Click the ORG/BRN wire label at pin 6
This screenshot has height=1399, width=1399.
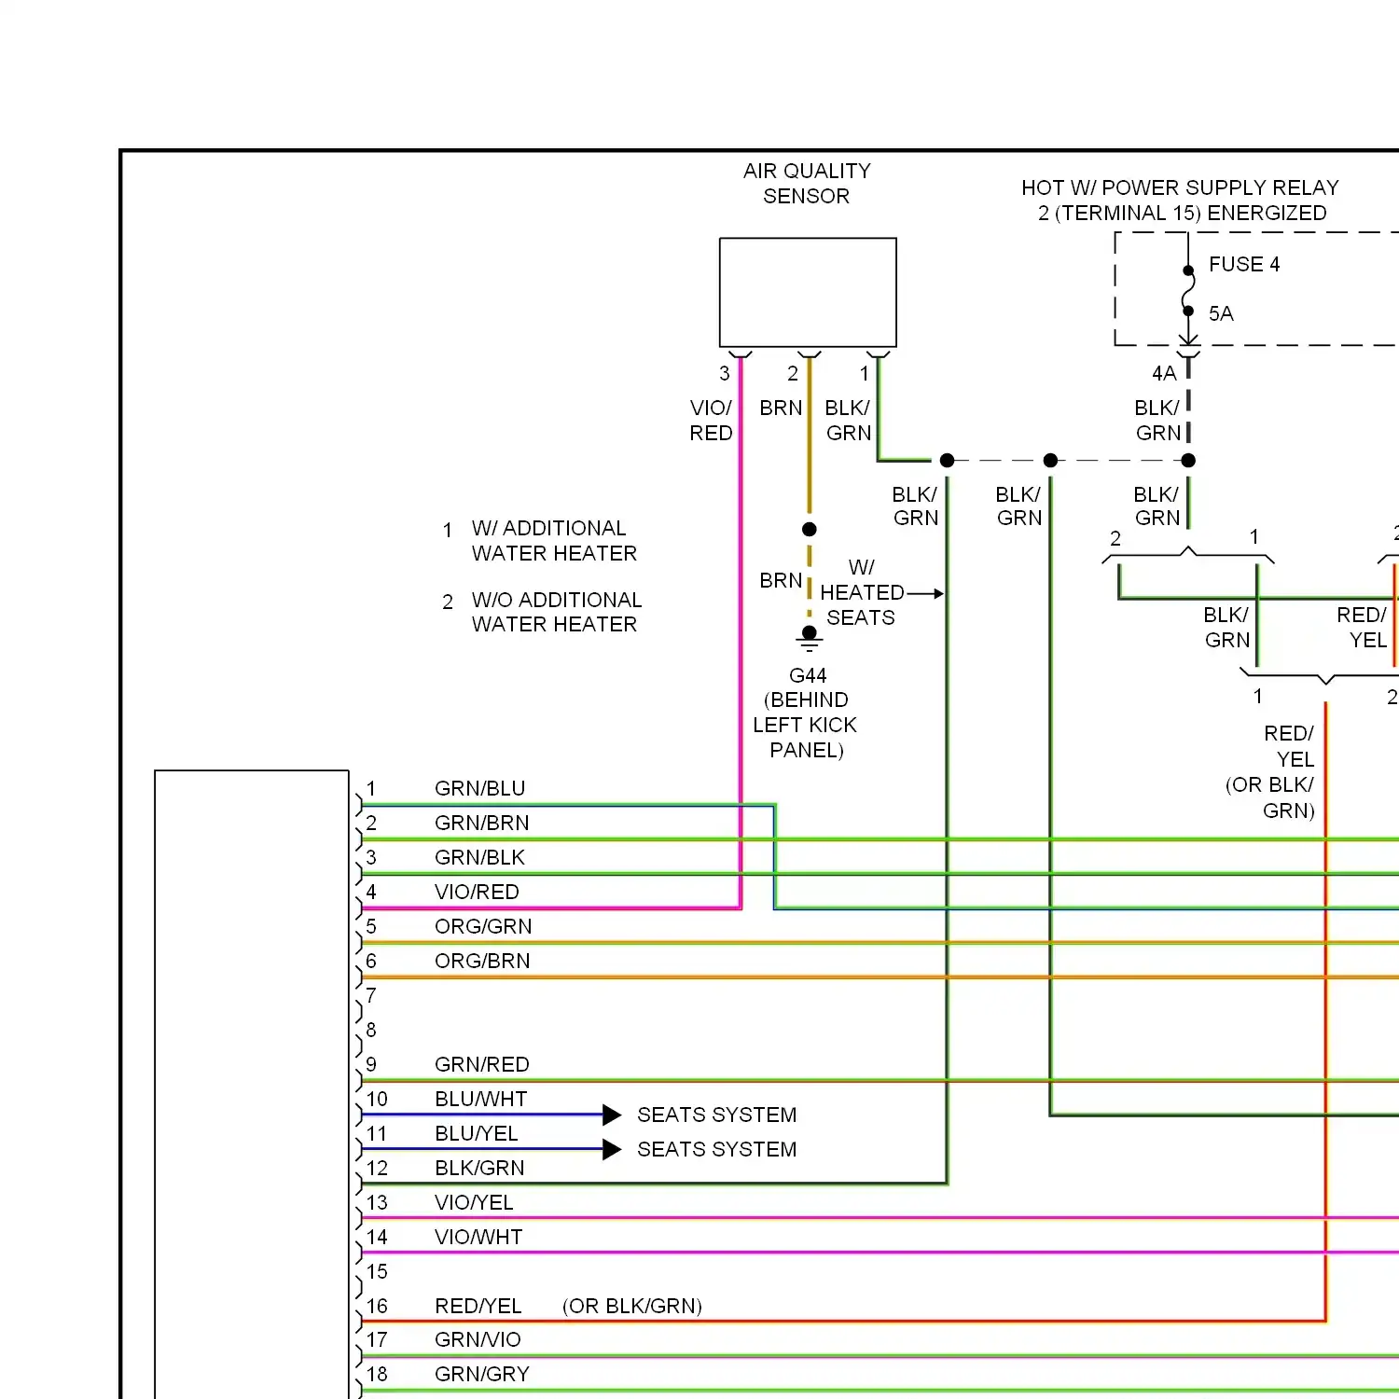point(482,962)
